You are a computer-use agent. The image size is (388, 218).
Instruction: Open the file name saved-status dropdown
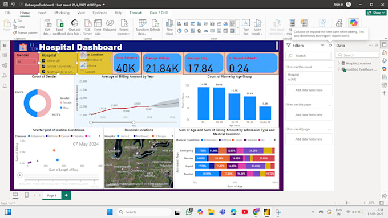tap(104, 5)
